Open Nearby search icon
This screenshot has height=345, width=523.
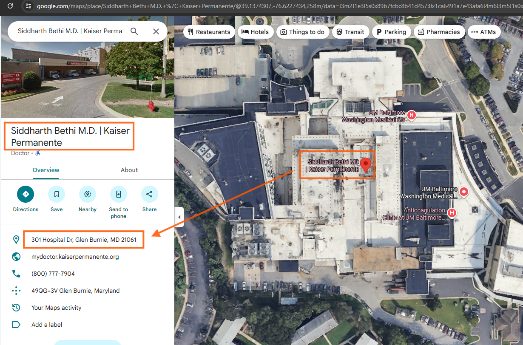click(88, 194)
